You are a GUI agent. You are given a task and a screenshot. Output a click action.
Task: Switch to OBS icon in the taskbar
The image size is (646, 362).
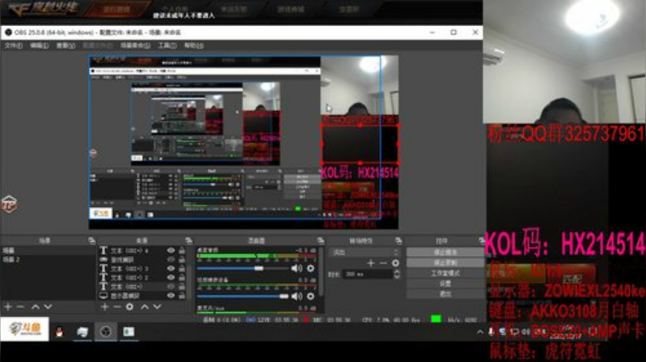[106, 332]
